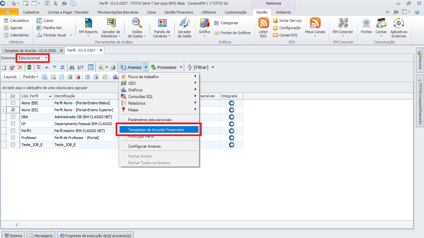This screenshot has height=238, width=424.
Task: Open the Mensagens panel button
Action: [40, 235]
